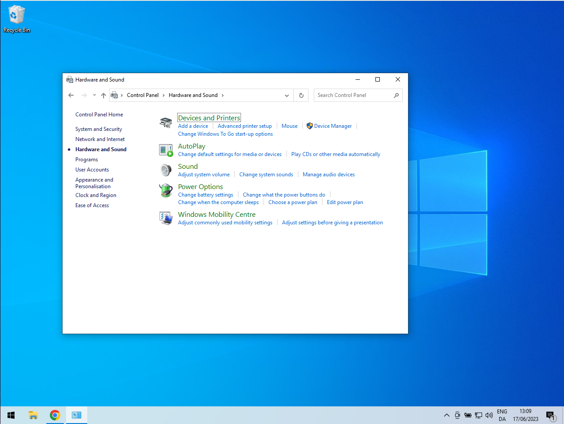
Task: Open the address bar history dropdown
Action: (x=286, y=95)
